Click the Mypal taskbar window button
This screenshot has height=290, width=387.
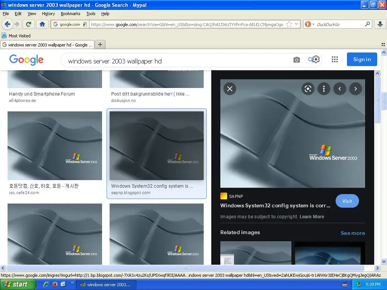click(x=106, y=285)
